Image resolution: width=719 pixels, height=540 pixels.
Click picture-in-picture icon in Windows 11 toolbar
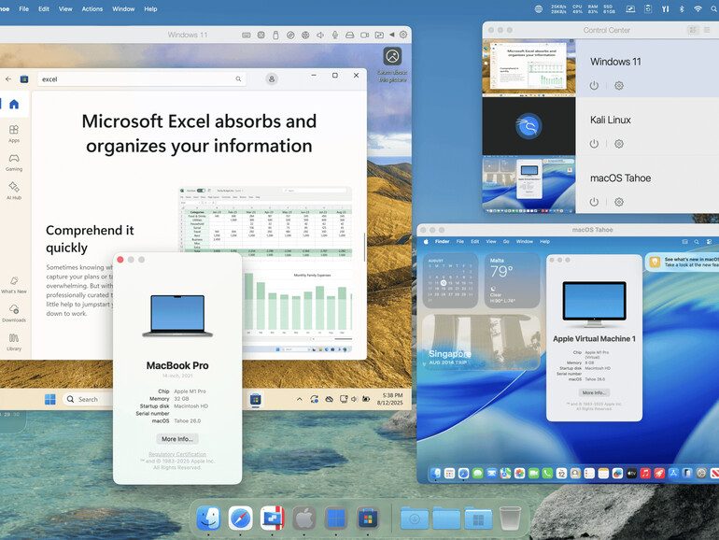point(379,35)
